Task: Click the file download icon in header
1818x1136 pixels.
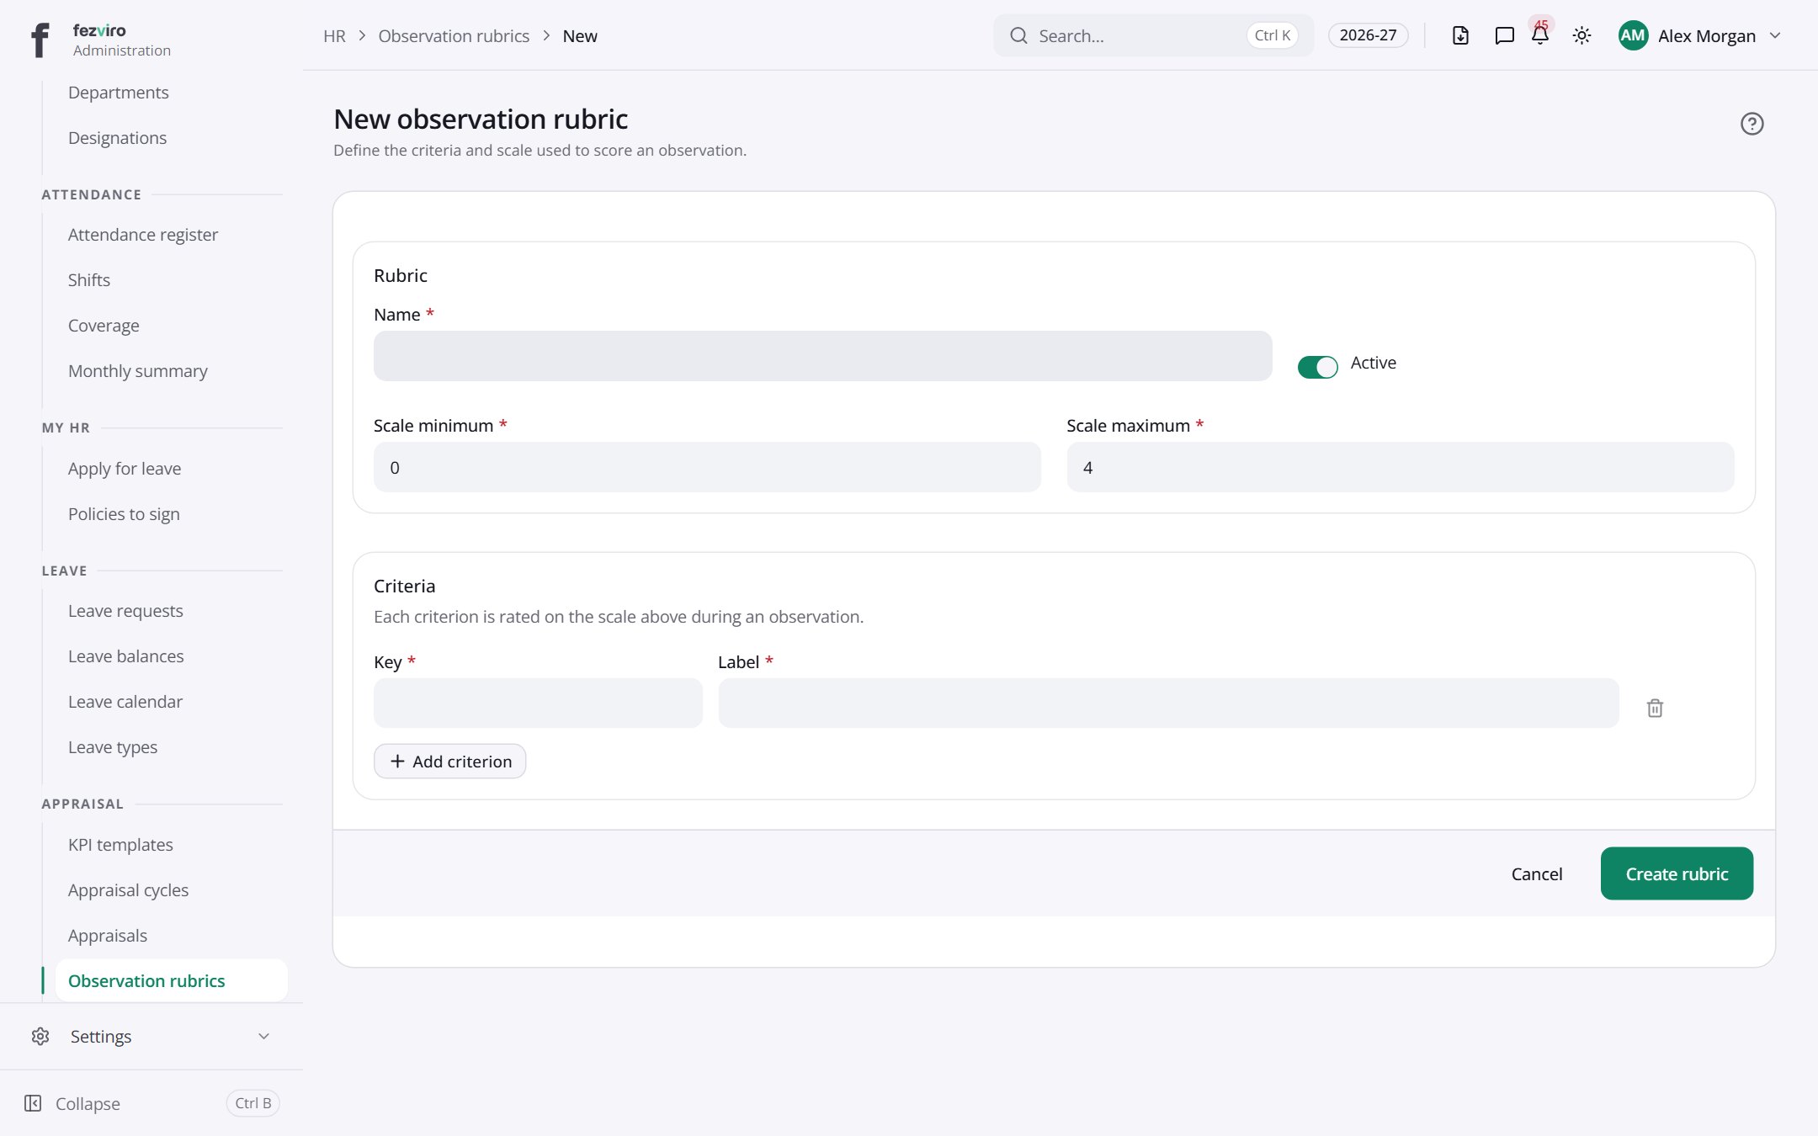Action: (x=1460, y=35)
